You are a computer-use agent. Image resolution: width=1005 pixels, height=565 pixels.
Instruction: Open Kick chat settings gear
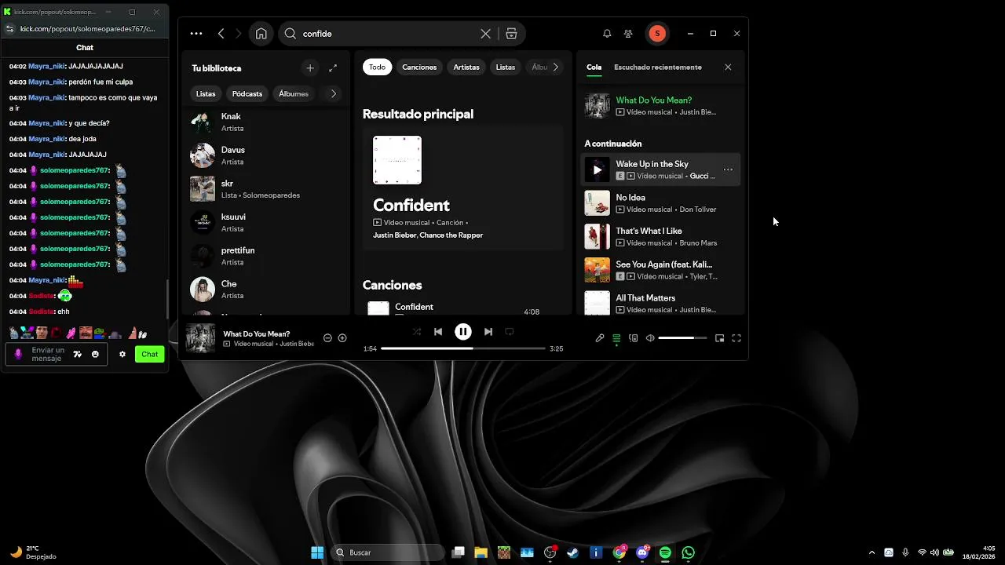tap(122, 354)
